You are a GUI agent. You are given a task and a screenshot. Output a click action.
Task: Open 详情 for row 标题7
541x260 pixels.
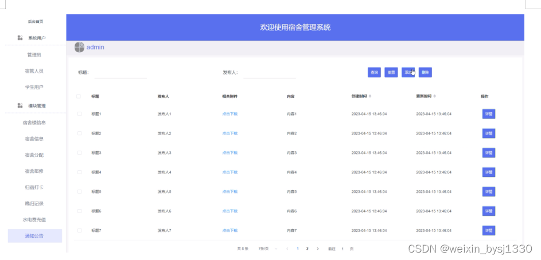pos(489,230)
